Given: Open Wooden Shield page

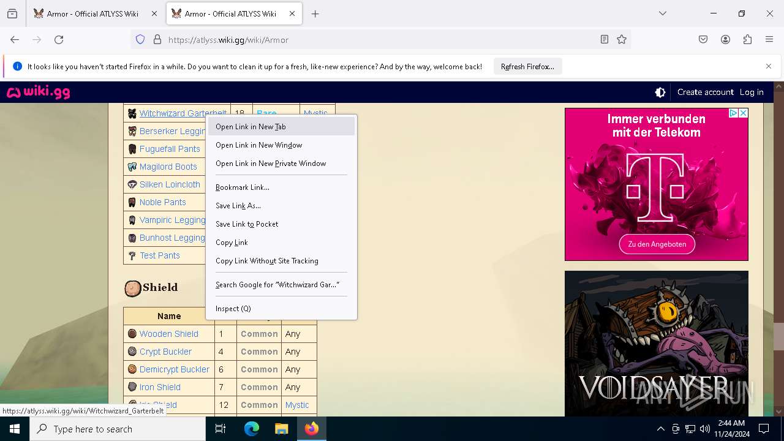Looking at the screenshot, I should [168, 334].
